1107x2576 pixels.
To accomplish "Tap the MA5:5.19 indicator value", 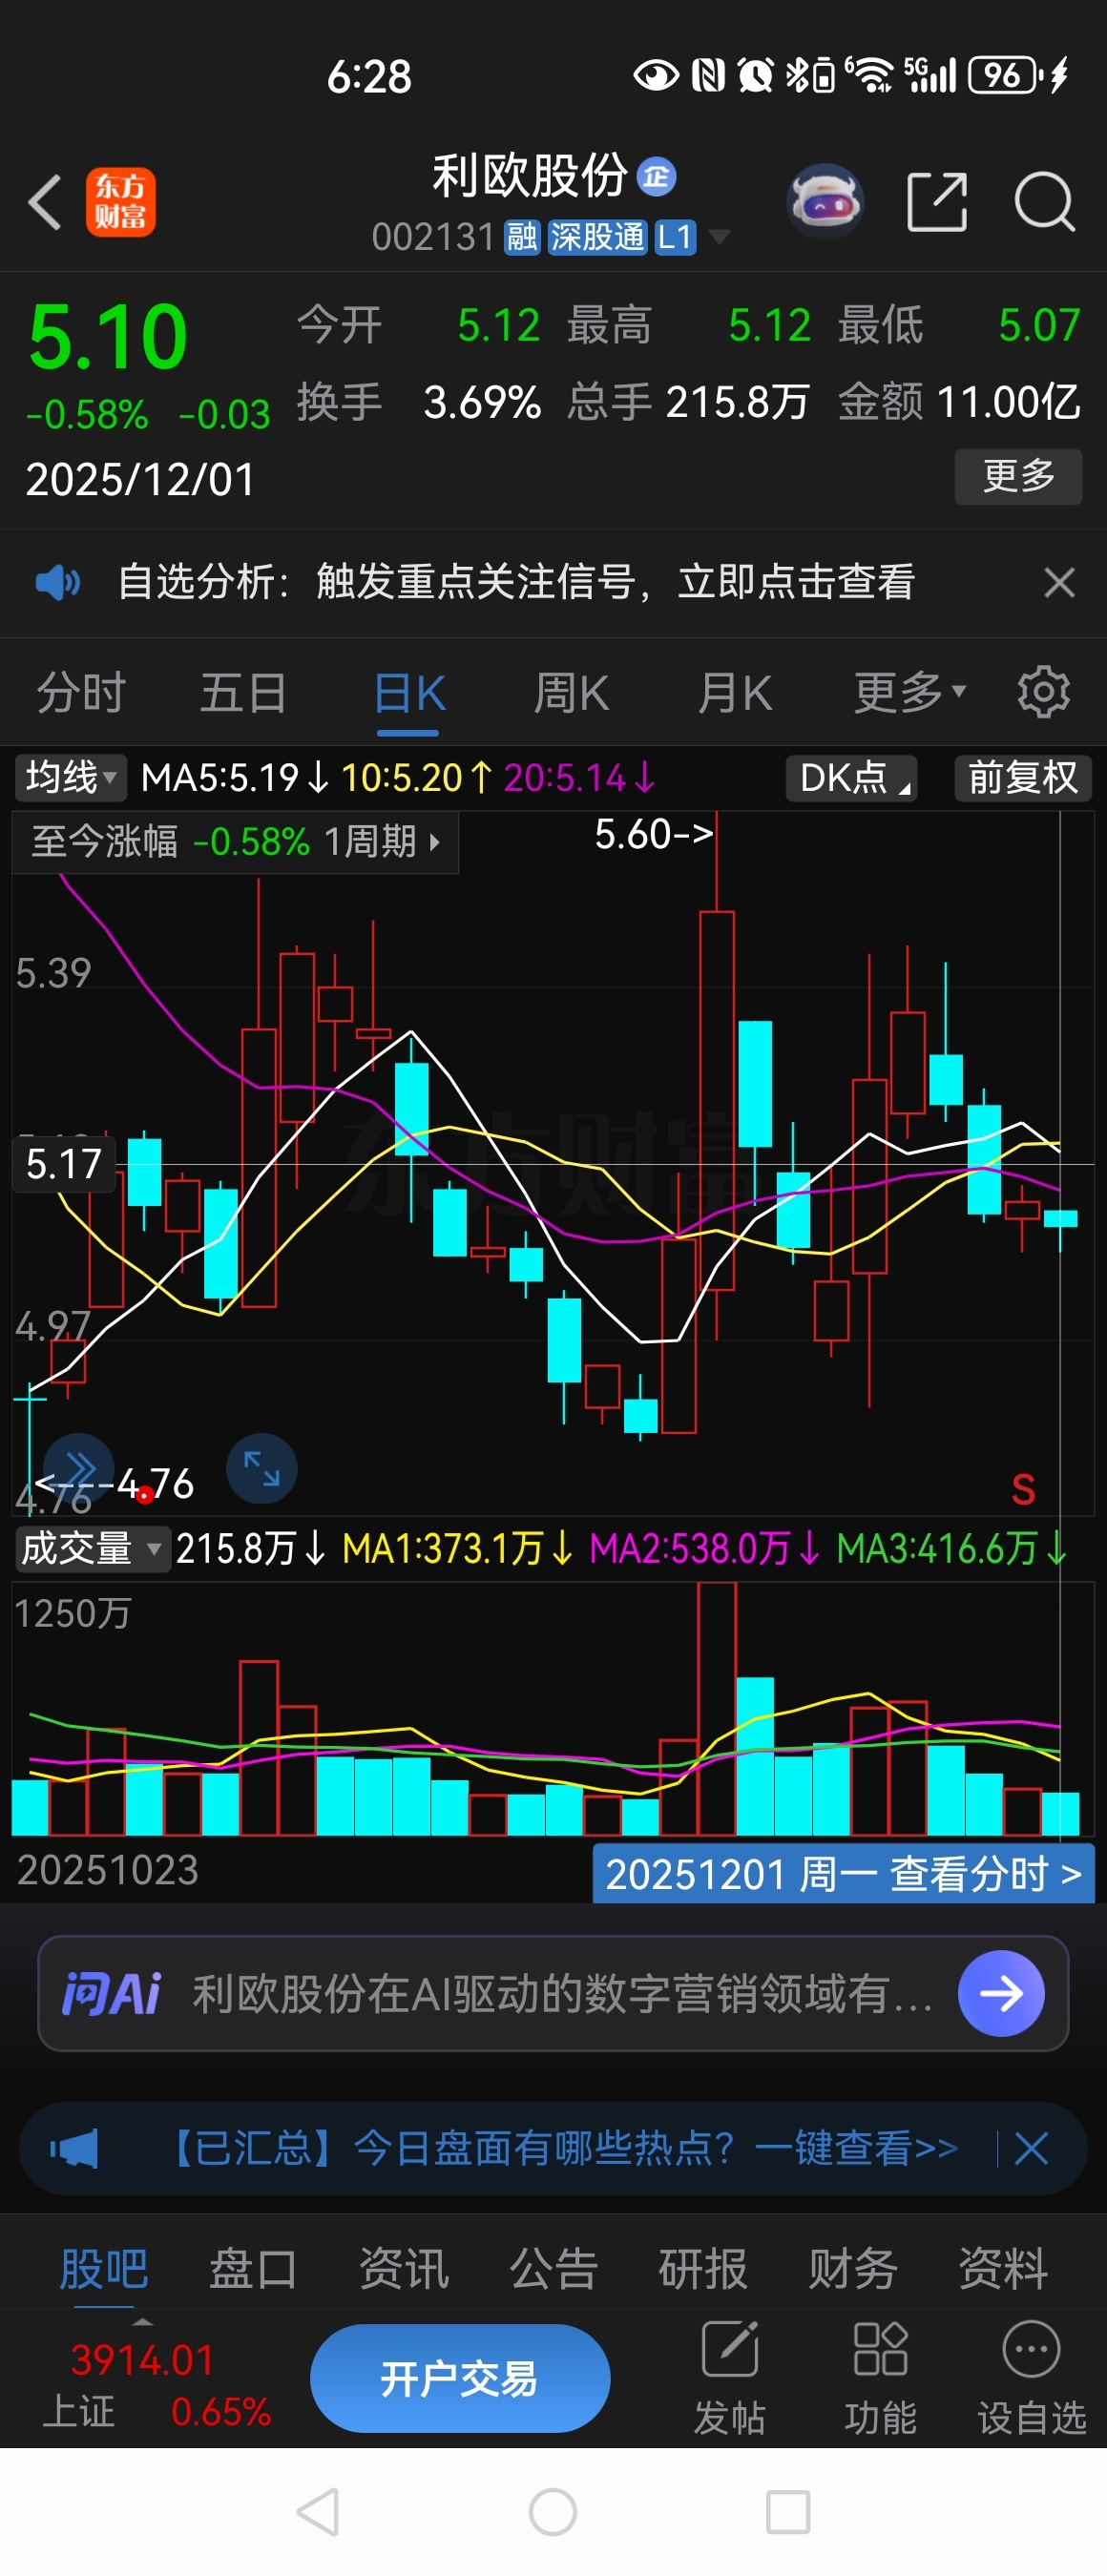I will point(235,778).
